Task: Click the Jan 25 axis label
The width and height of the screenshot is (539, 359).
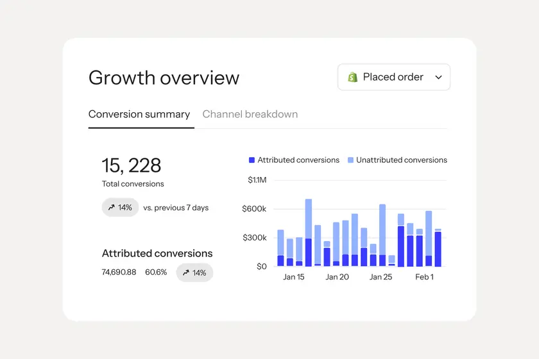Action: pos(381,277)
